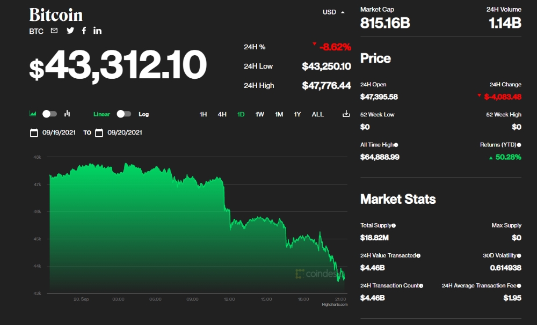Viewport: 537px width, 325px height.
Task: Click the Returns YTD value 50.28%
Action: [508, 157]
